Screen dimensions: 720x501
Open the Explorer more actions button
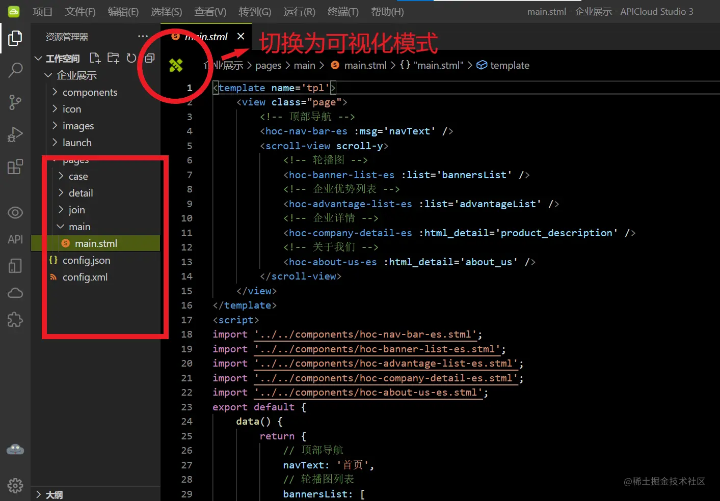coord(142,36)
